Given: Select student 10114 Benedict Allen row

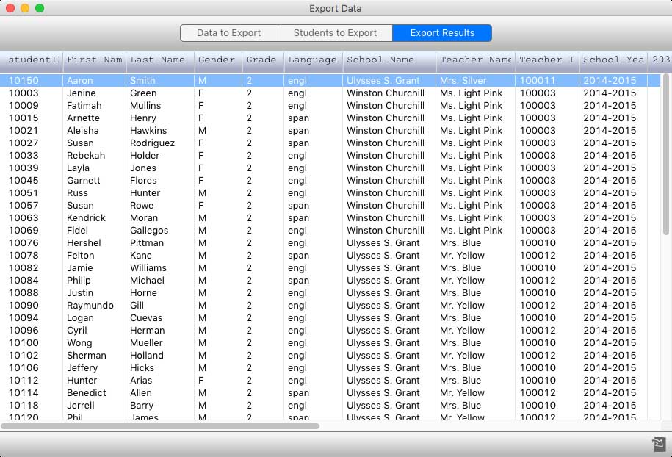Looking at the screenshot, I should coord(330,392).
